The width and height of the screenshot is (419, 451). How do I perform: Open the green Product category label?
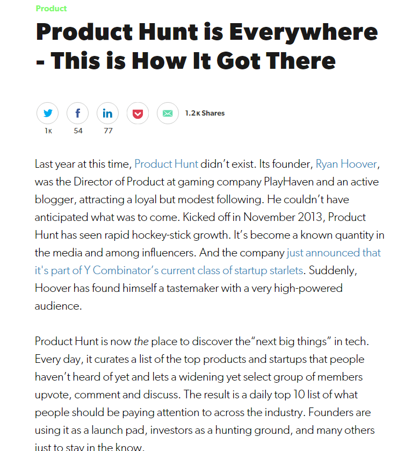click(x=51, y=9)
